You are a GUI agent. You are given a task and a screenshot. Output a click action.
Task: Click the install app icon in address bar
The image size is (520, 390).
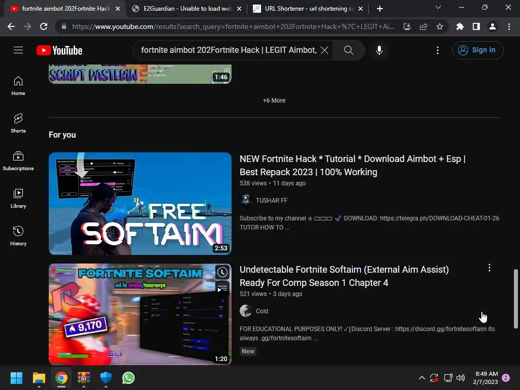407,26
